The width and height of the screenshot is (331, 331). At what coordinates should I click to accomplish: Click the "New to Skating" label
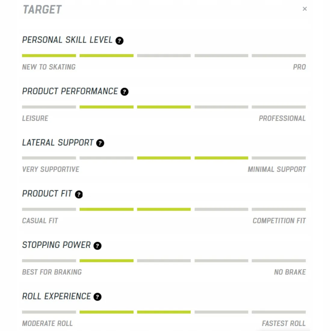point(49,67)
